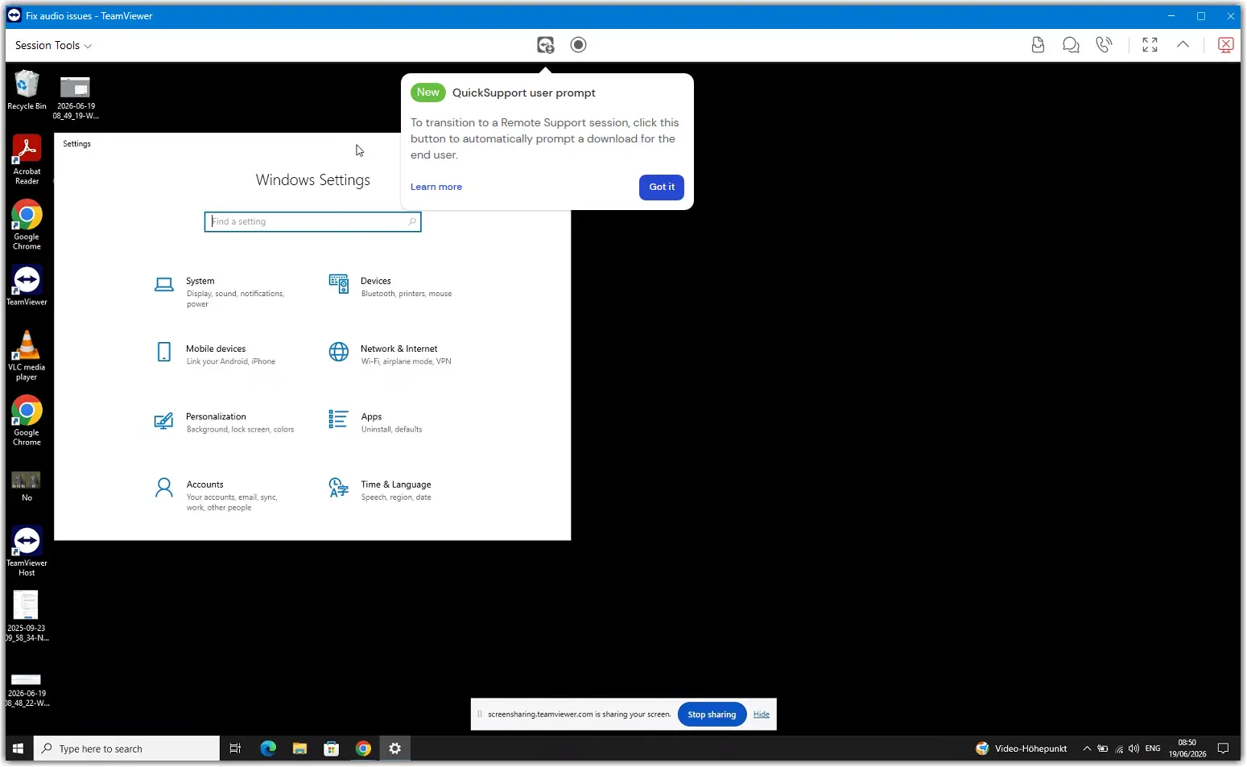
Task: Click the Type here to search box
Action: pyautogui.click(x=127, y=748)
